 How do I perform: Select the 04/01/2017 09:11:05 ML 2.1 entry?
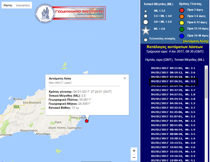(x=173, y=68)
